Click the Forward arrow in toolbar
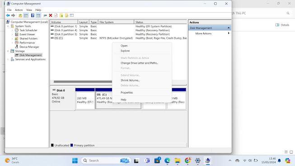Image resolution: width=295 pixels, height=166 pixels. (x=13, y=15)
